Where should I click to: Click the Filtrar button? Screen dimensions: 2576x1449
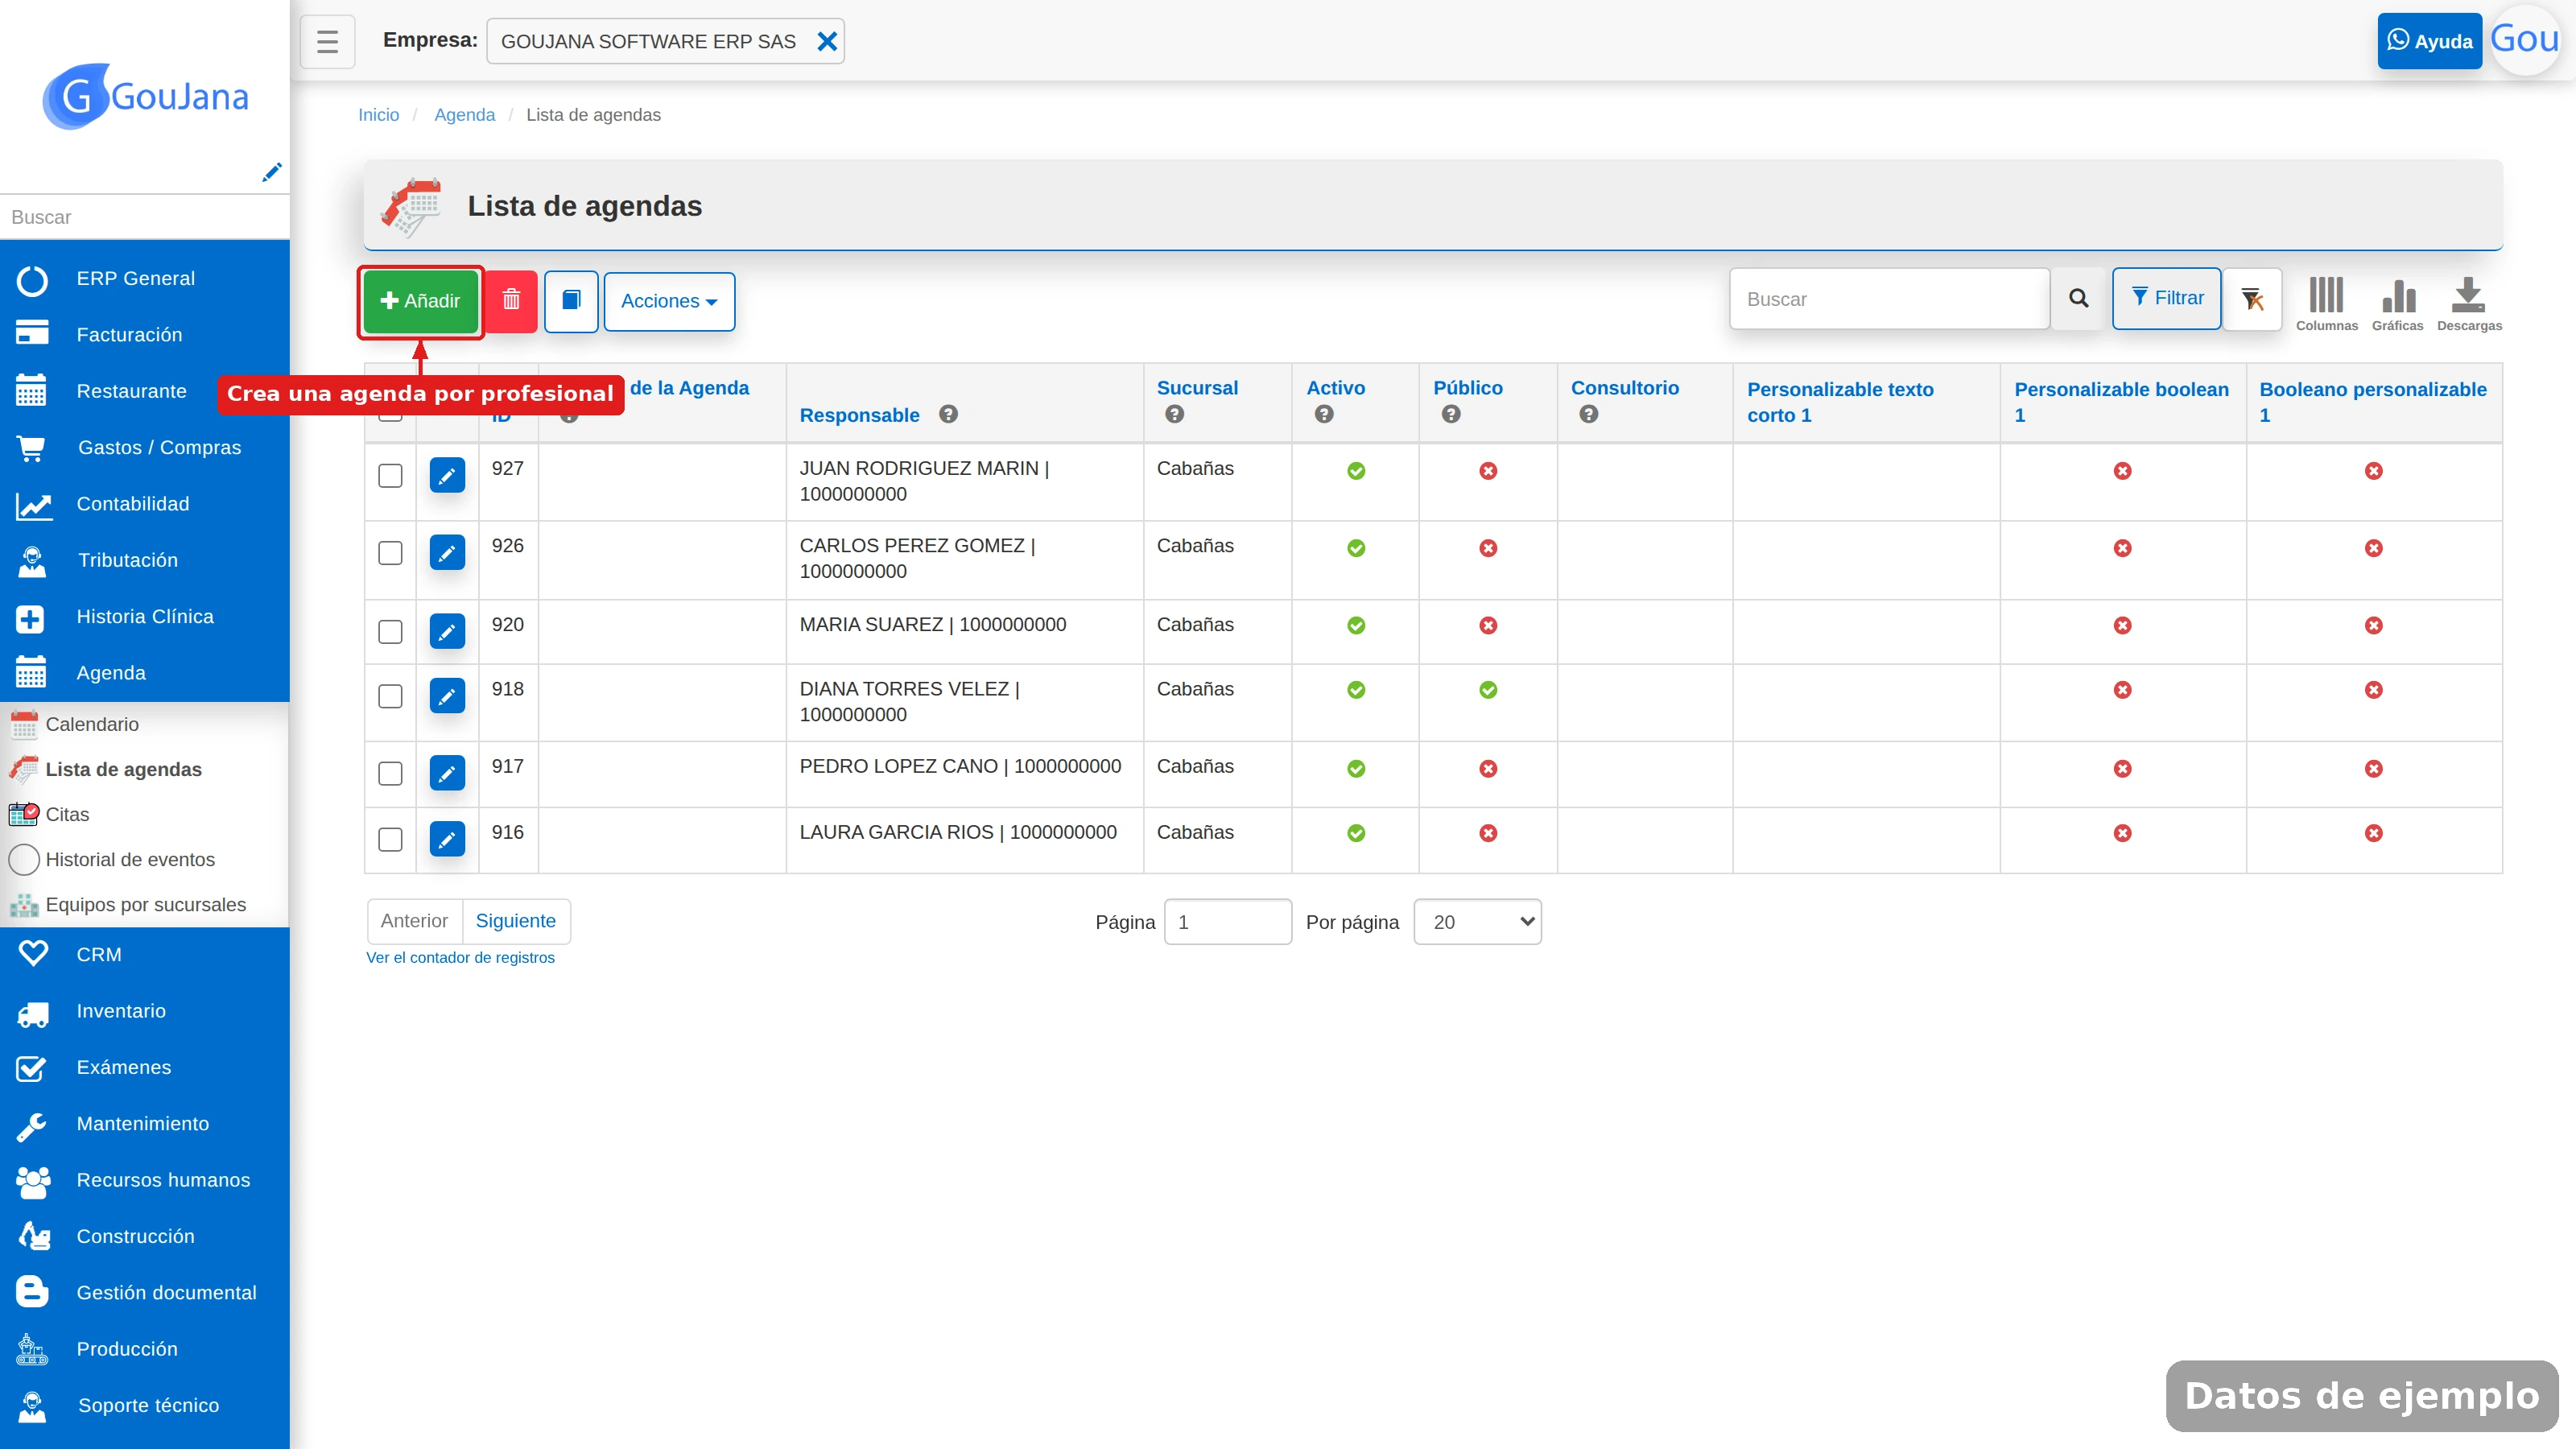click(2167, 298)
